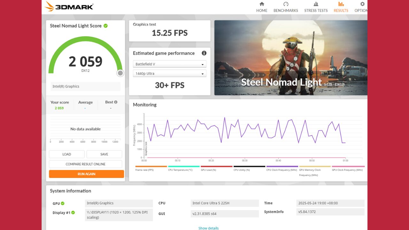Click COMPARE RESULT ONLINE button
This screenshot has width=409, height=230.
pos(85,164)
